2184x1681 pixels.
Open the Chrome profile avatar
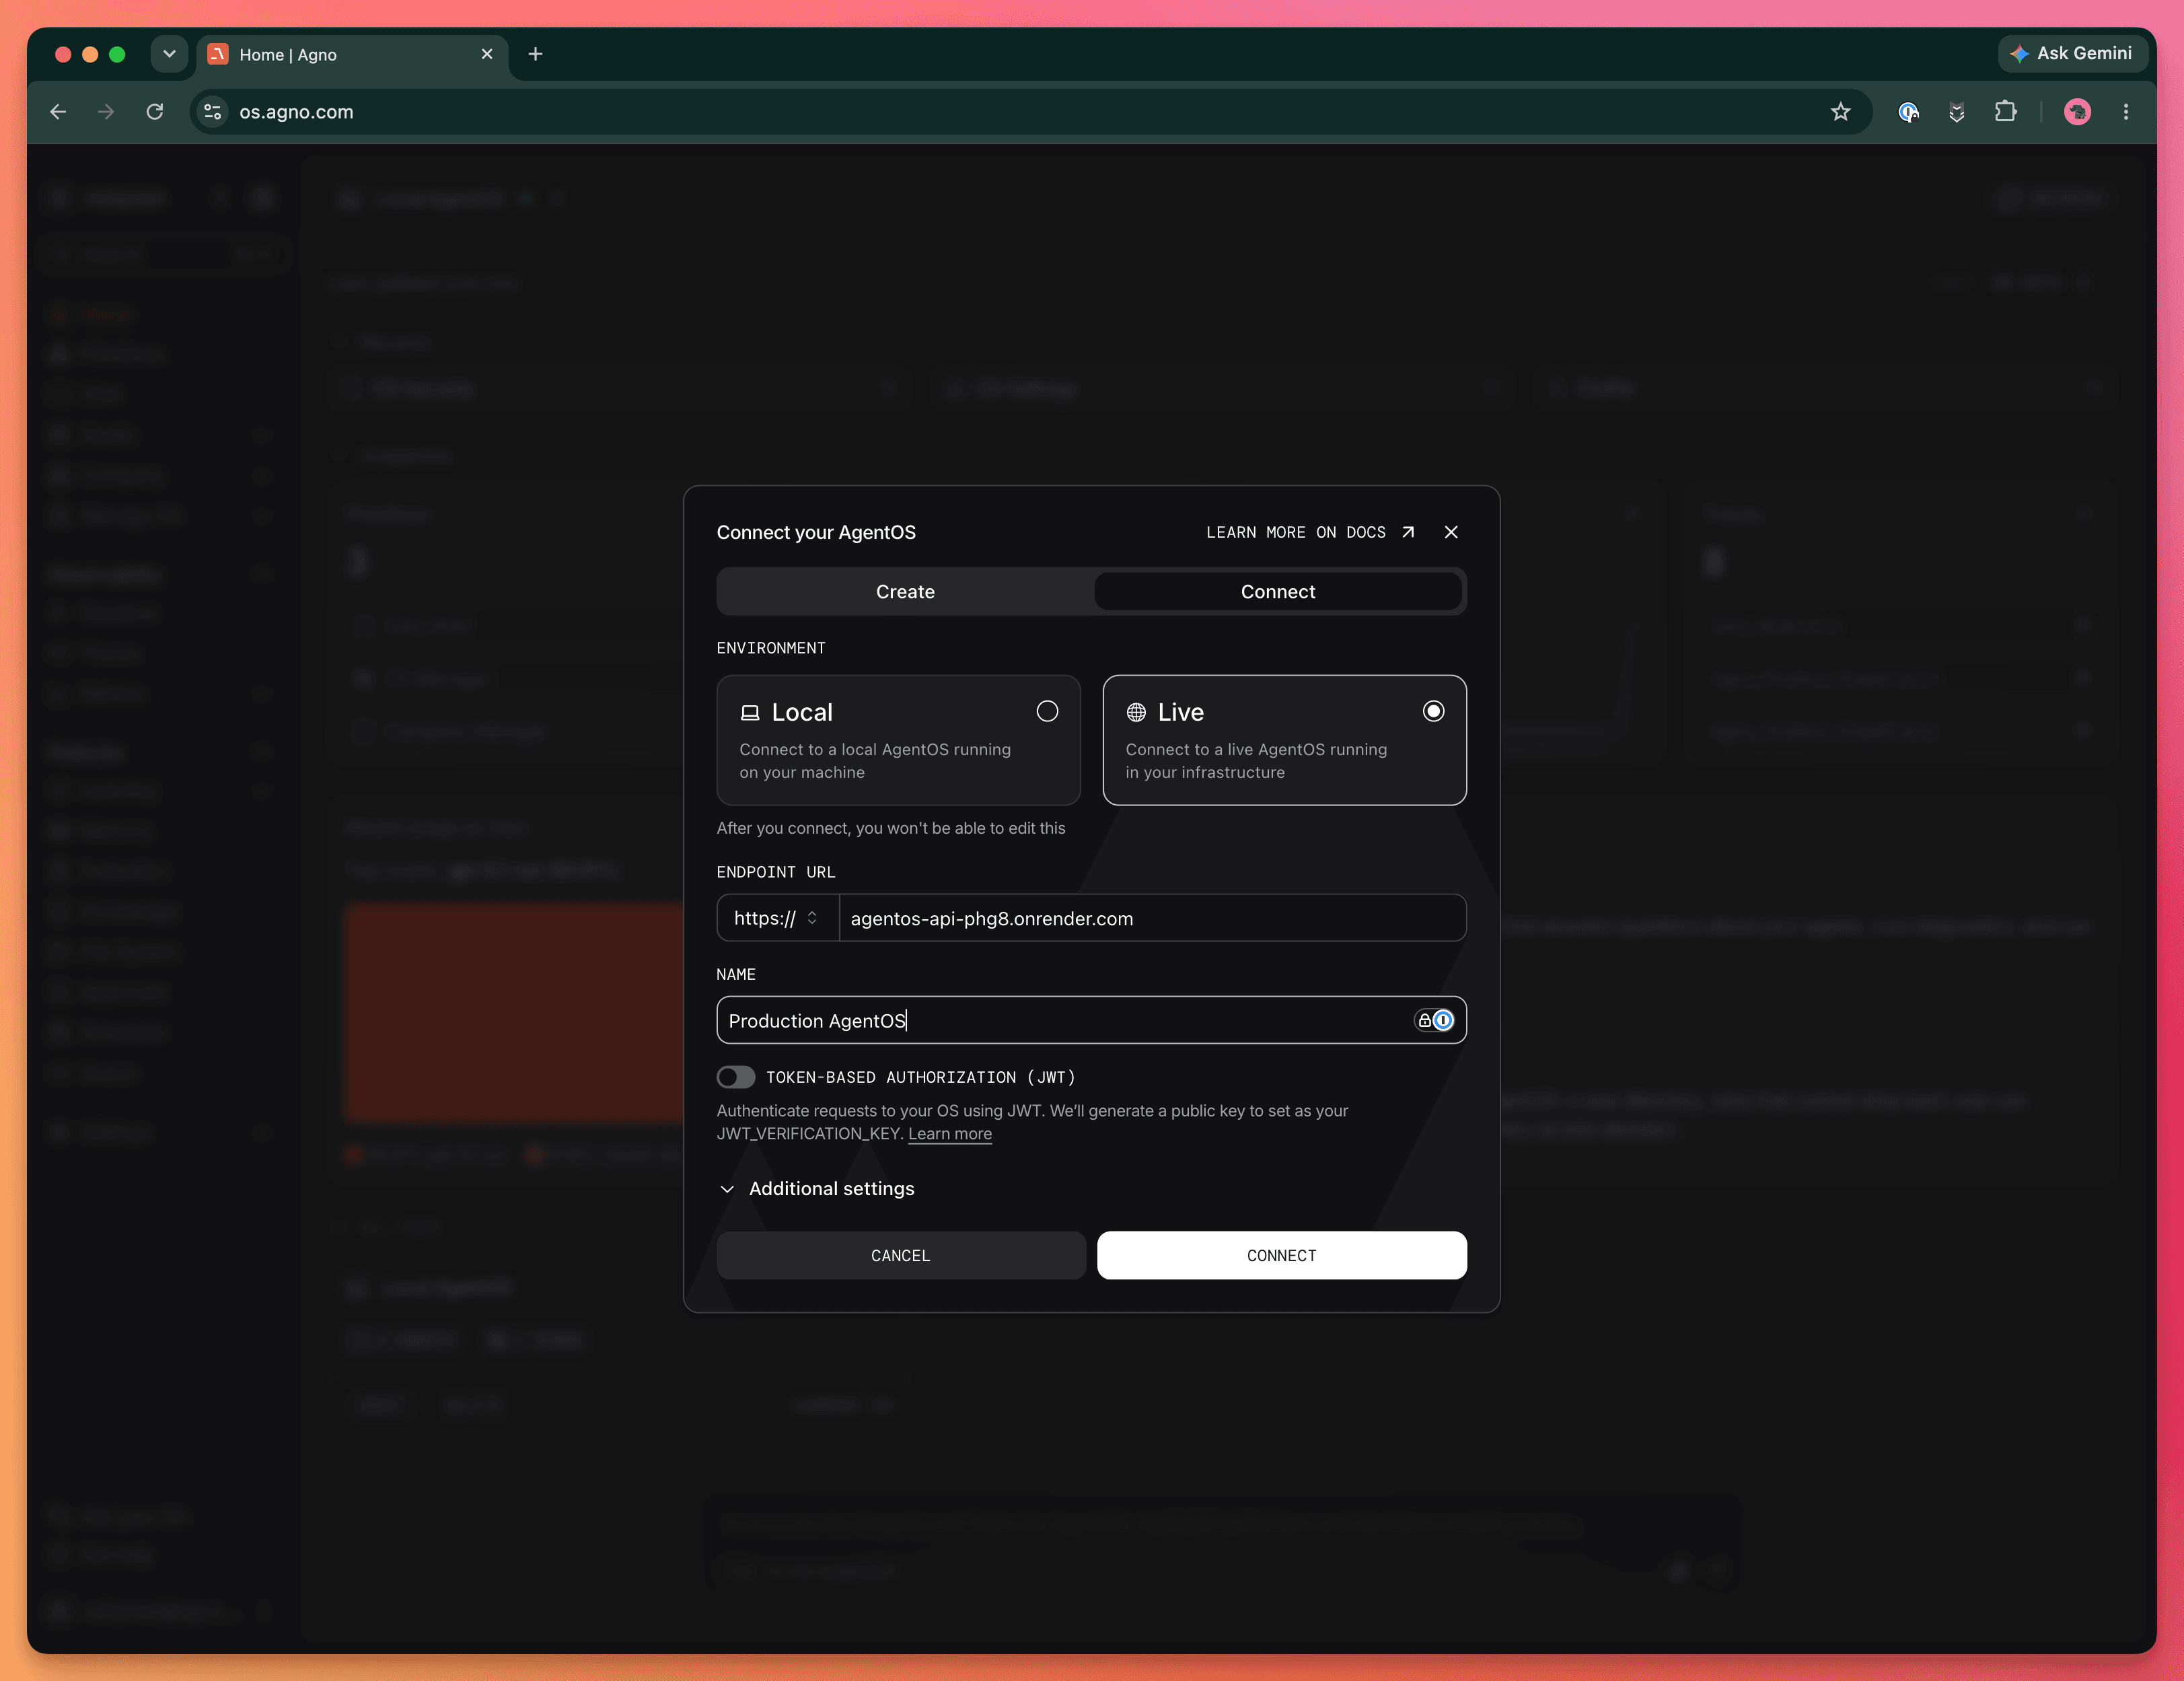(2078, 112)
